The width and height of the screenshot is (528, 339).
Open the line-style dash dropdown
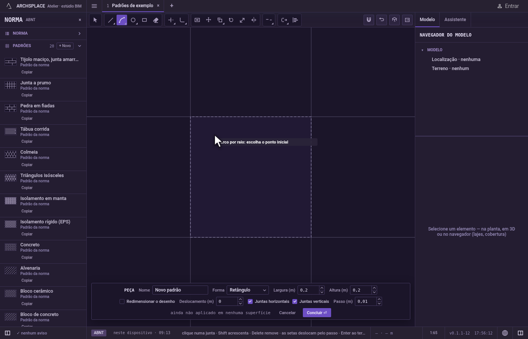coord(269,20)
